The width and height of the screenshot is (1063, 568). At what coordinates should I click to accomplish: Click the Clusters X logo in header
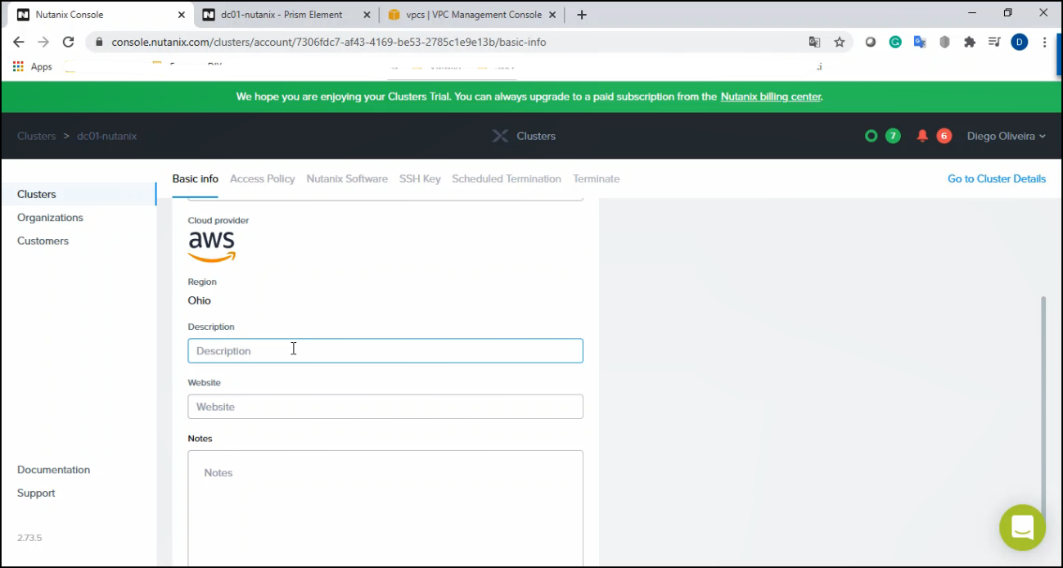point(500,136)
